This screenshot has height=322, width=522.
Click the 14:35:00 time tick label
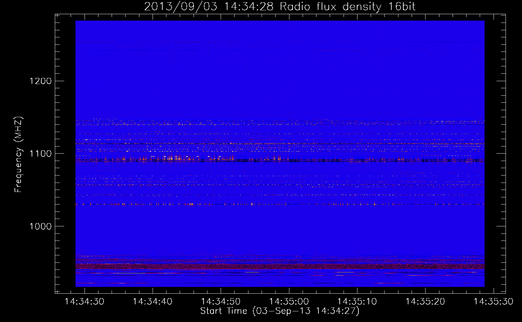[289, 302]
